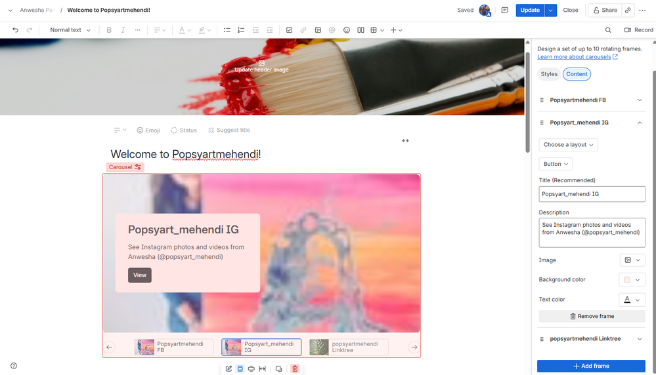Open more text formatting options
Image resolution: width=656 pixels, height=375 pixels.
(x=137, y=30)
